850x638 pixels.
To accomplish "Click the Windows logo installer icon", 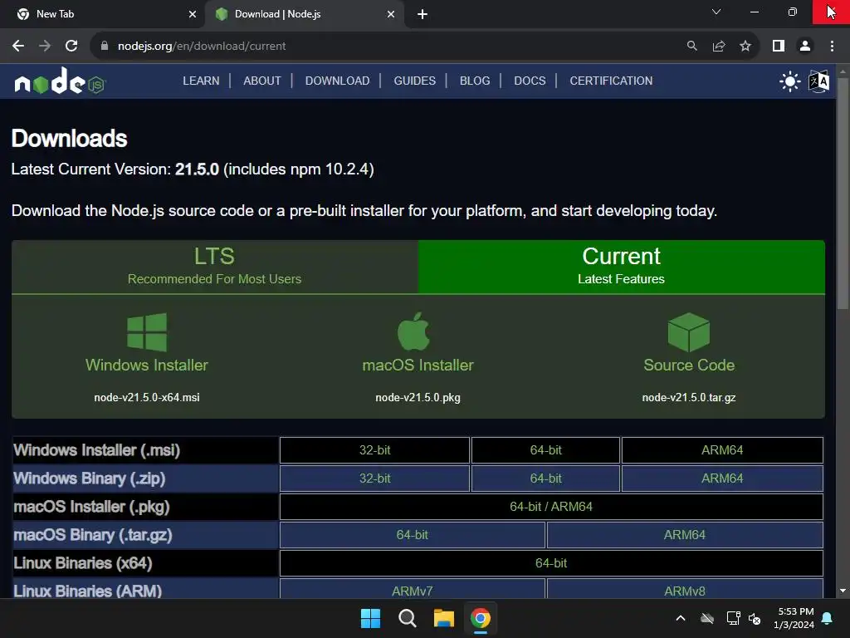I will [147, 332].
